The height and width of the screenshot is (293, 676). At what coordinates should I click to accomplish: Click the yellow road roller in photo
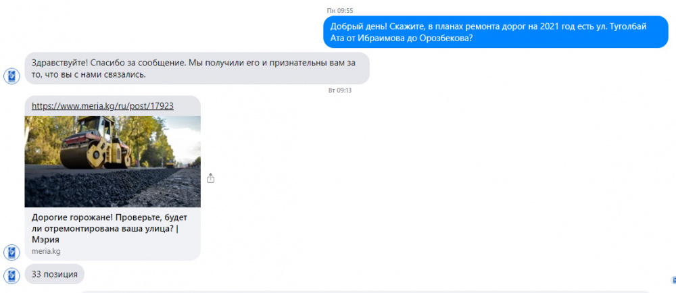(x=96, y=142)
